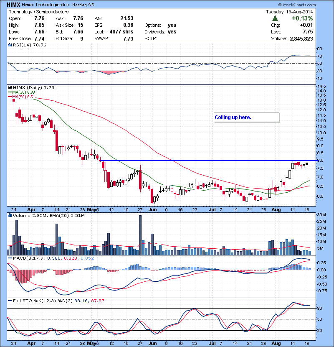
Task: Click the Himax Technologies Inc. company name
Action: pyautogui.click(x=46, y=5)
